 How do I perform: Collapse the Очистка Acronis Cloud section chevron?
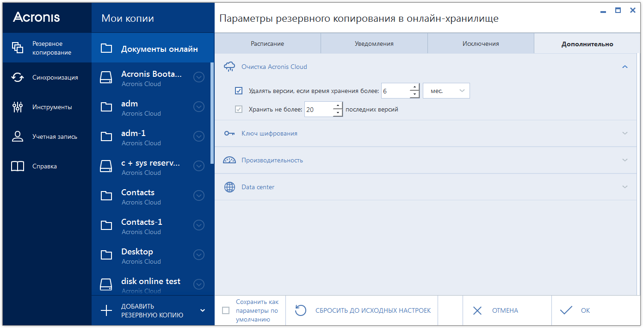click(x=625, y=67)
